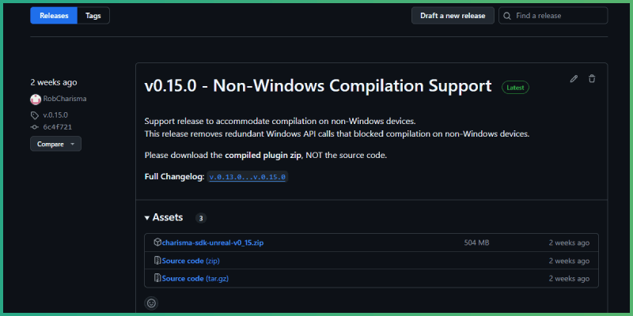Screen dimensions: 633x316
Task: Click the commit icon next to 6c4f721
Action: point(35,126)
